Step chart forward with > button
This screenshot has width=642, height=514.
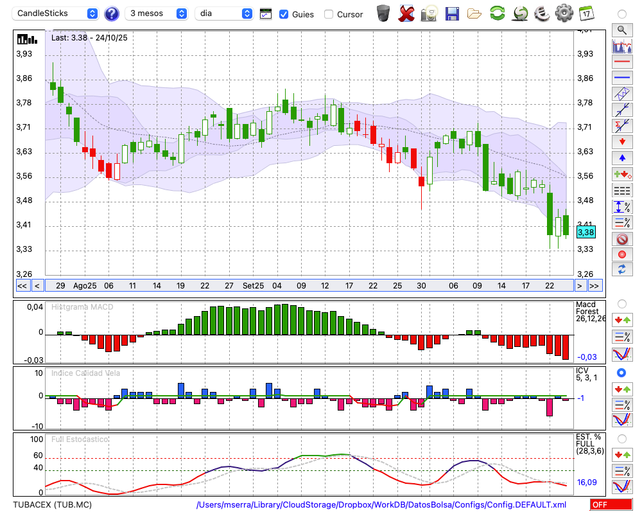(x=579, y=286)
